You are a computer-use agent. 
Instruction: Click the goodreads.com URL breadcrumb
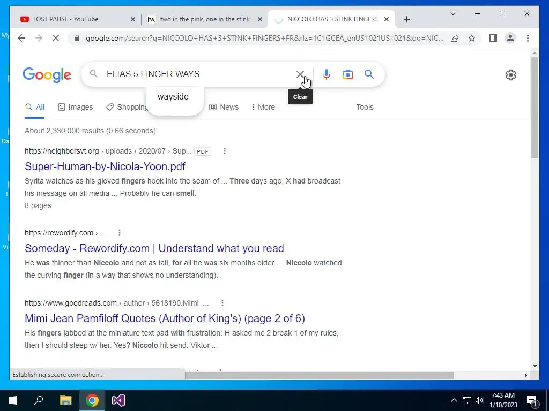[116, 303]
